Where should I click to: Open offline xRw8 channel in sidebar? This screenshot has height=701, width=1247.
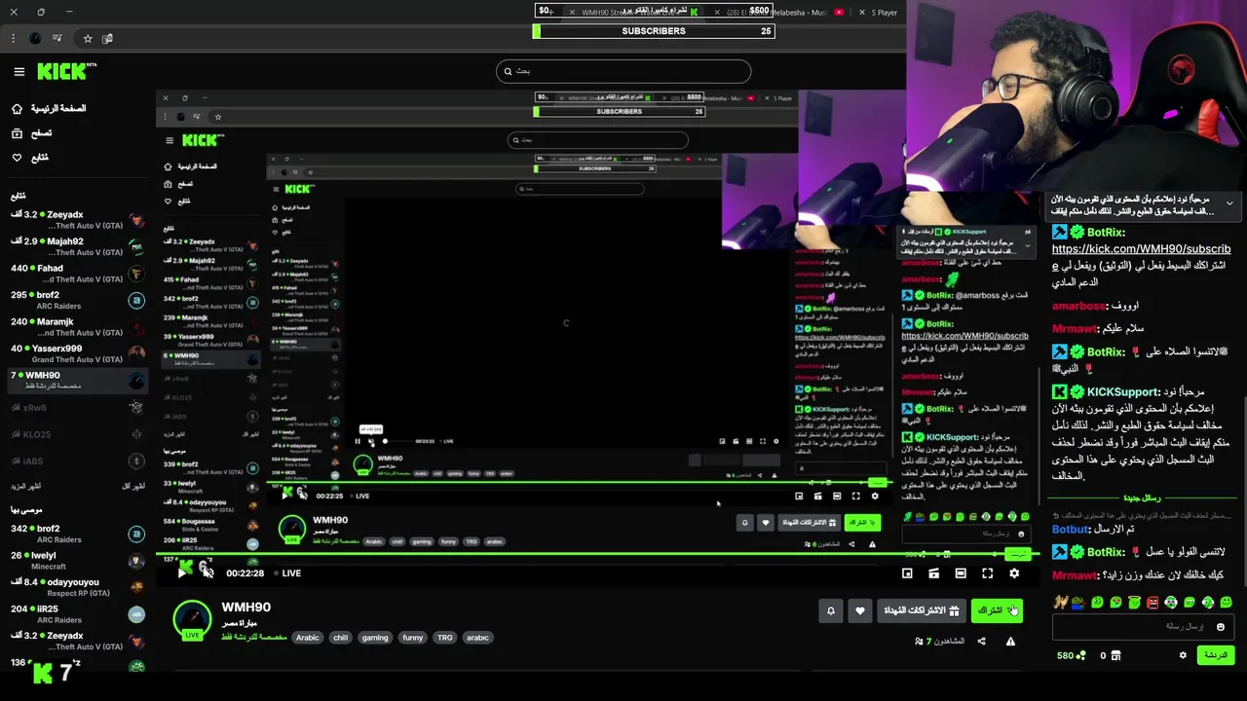[x=76, y=408]
